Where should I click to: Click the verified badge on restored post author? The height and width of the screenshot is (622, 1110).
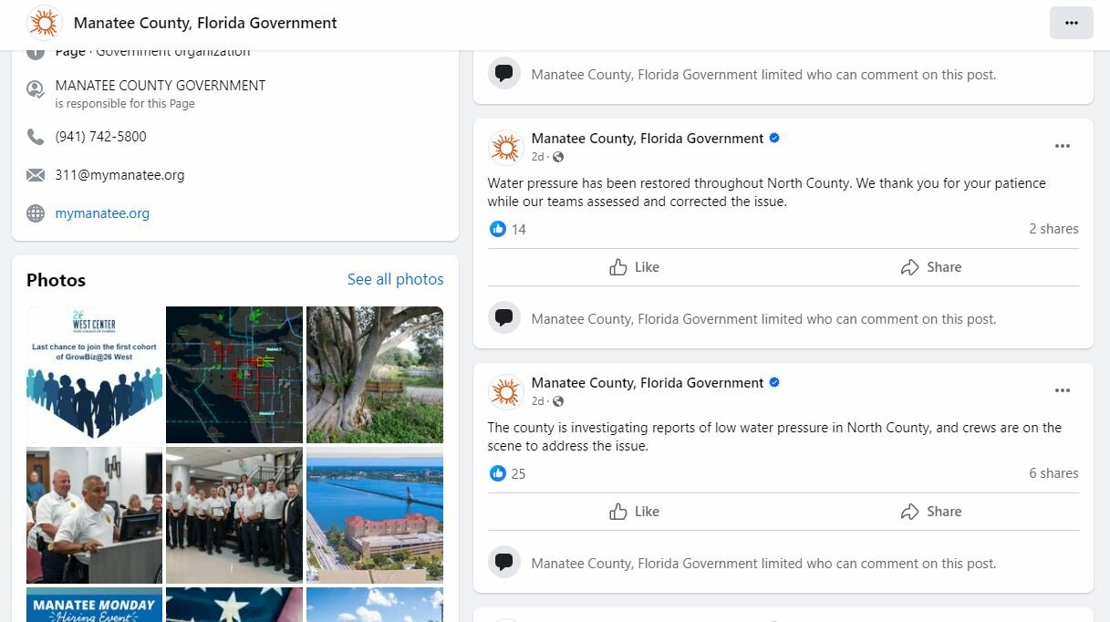point(774,139)
